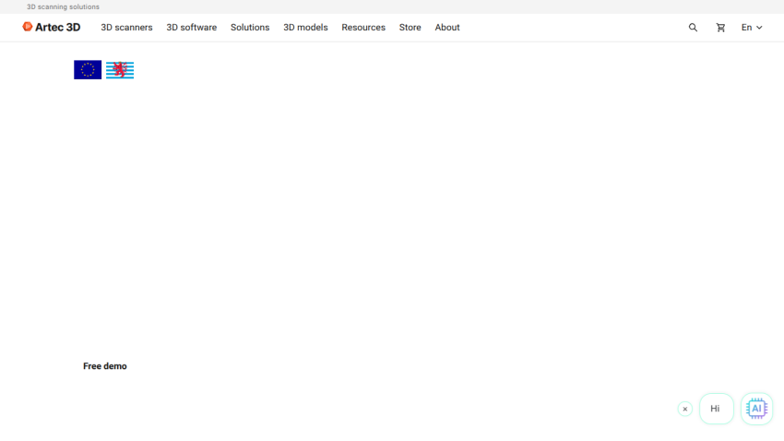Open the shopping cart icon
Viewport: 784px width, 441px height.
coord(720,28)
